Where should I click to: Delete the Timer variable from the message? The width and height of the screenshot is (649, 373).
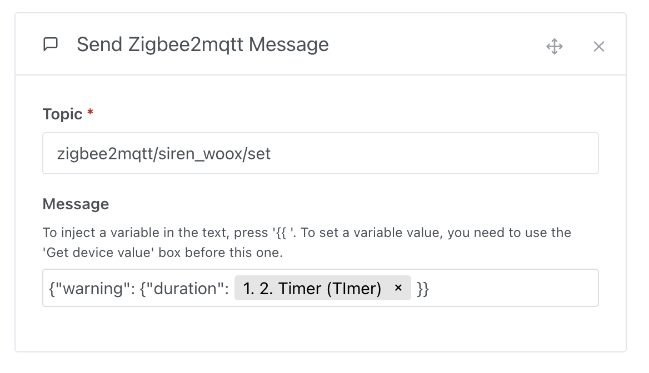click(x=398, y=288)
